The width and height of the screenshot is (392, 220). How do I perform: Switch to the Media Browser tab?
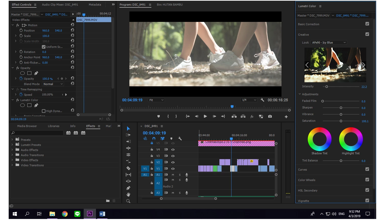tap(27, 126)
